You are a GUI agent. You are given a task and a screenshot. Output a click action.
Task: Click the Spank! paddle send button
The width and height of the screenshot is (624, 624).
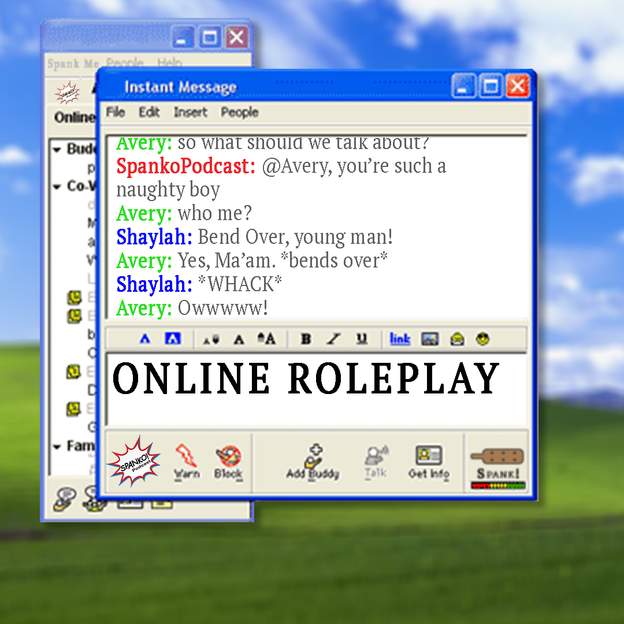[497, 463]
